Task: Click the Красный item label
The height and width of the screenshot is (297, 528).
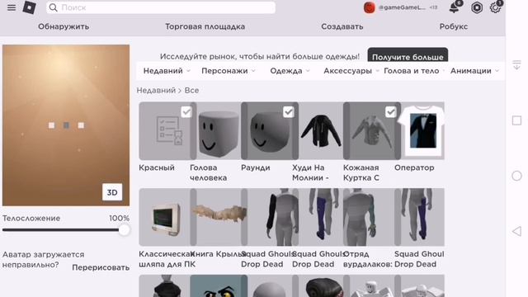Action: pyautogui.click(x=157, y=167)
